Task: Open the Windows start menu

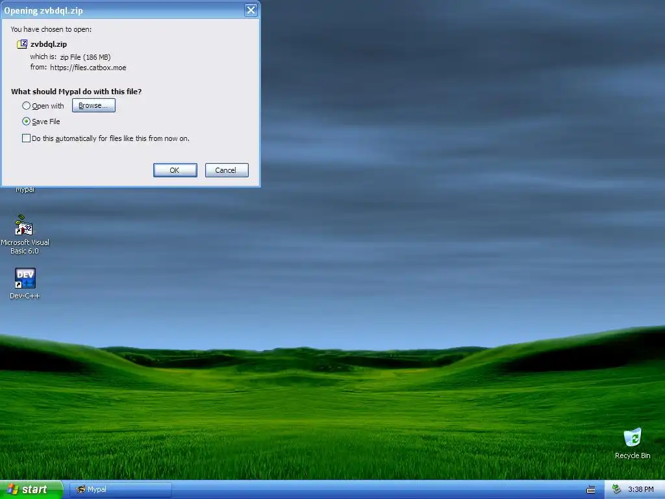Action: [x=31, y=489]
